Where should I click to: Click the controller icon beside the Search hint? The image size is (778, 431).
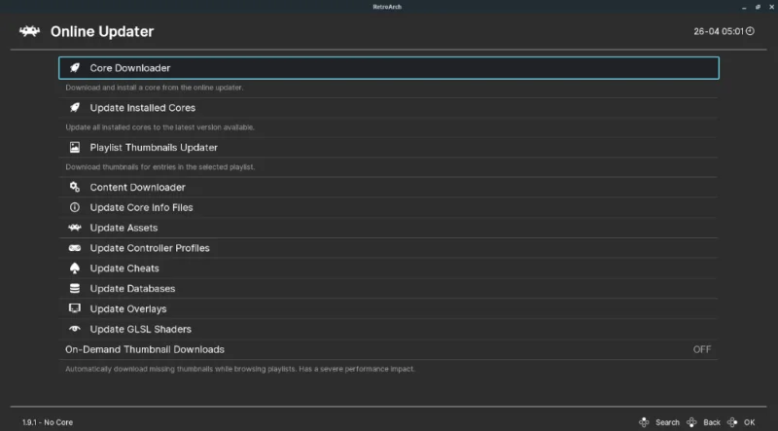click(x=644, y=422)
